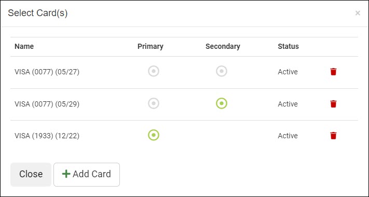Select the VISA (1933) (12/22) card name
Screen dimensions: 369x197
[47, 136]
